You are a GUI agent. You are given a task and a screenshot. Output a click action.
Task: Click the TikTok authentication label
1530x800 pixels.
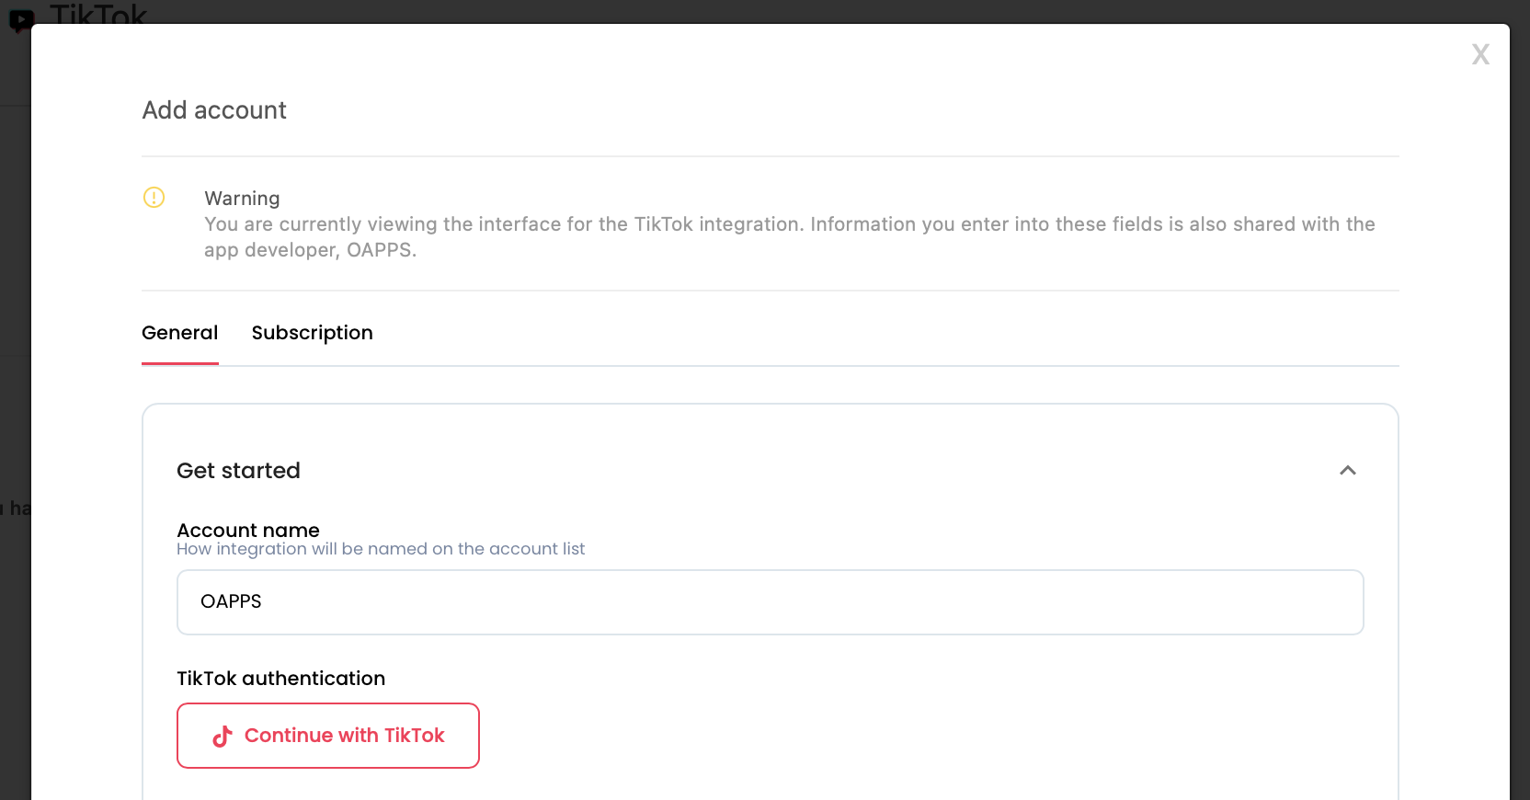click(280, 679)
